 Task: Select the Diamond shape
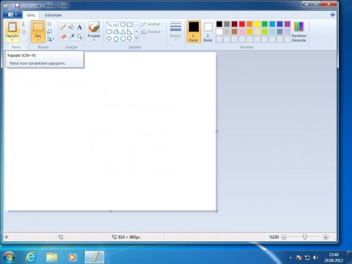[109, 39]
